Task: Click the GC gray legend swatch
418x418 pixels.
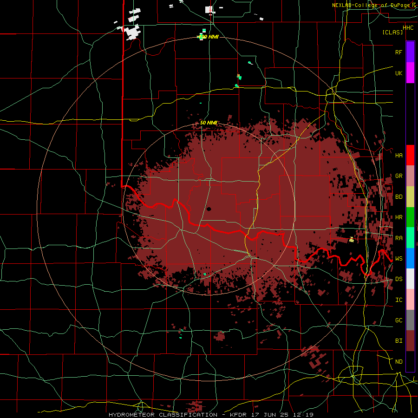Action: pos(410,320)
